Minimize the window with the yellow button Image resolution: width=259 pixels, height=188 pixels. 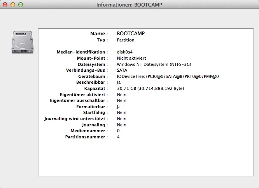(x=13, y=5)
